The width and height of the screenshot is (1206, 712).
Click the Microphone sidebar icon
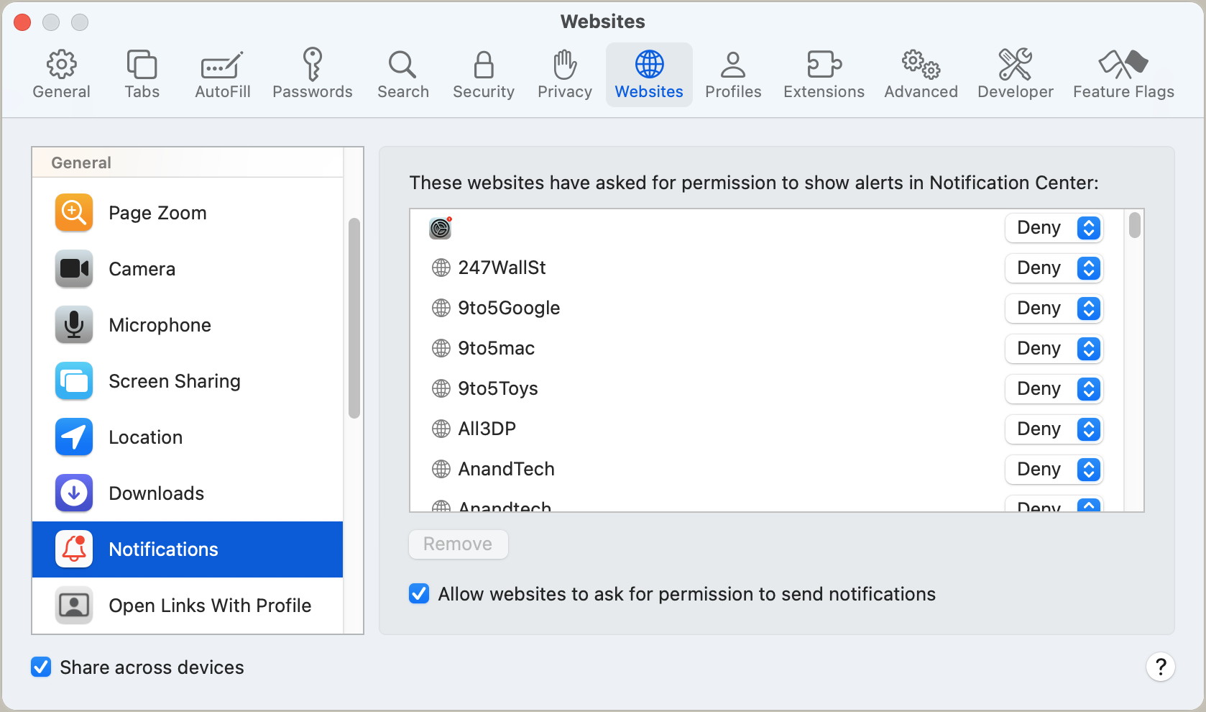pos(74,325)
